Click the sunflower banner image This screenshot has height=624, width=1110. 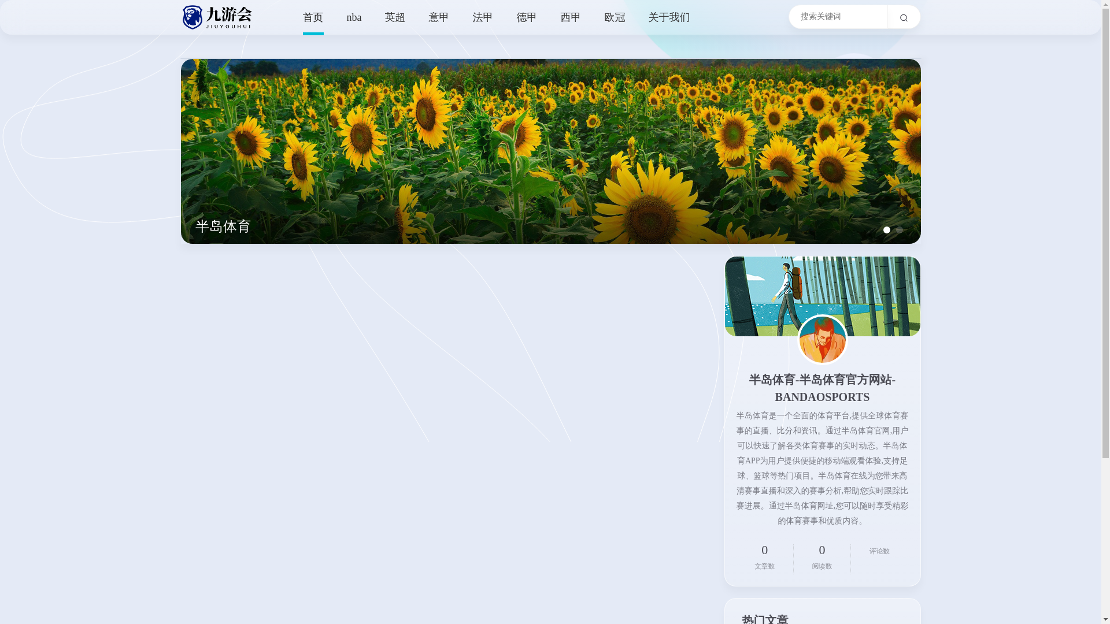[550, 151]
